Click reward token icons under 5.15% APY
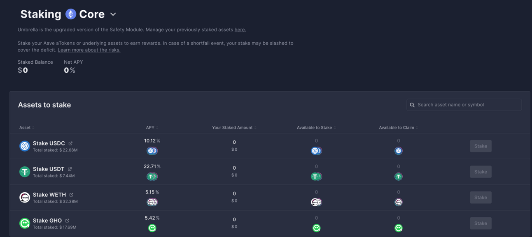Screen dimensions: 532x237 pos(152,202)
